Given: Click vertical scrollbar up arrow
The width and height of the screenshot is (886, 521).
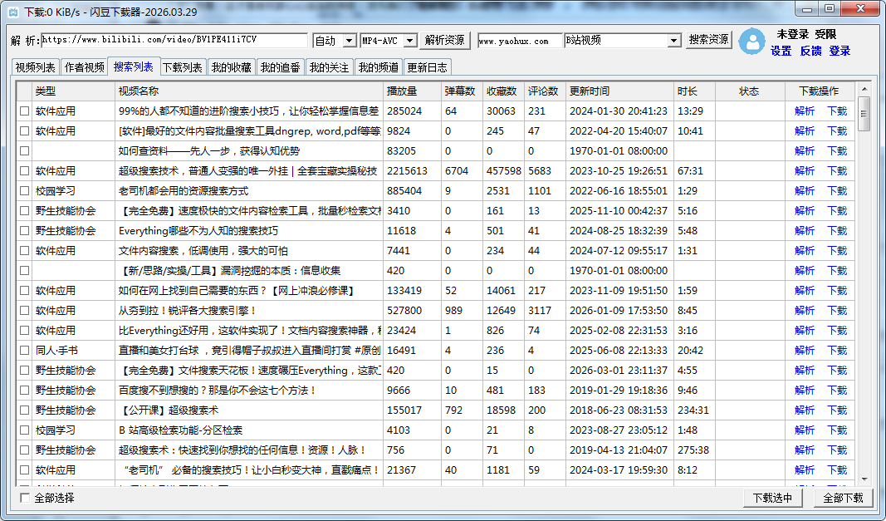Looking at the screenshot, I should [x=864, y=88].
